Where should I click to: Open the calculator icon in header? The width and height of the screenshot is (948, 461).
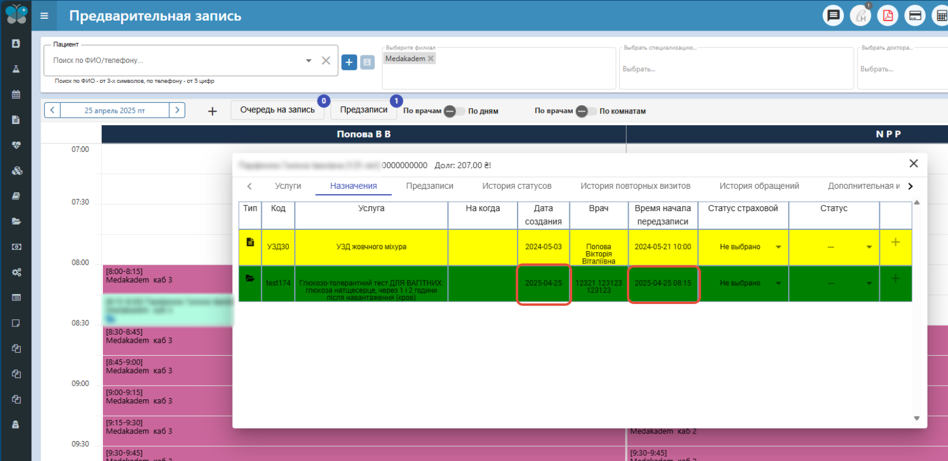(x=941, y=16)
